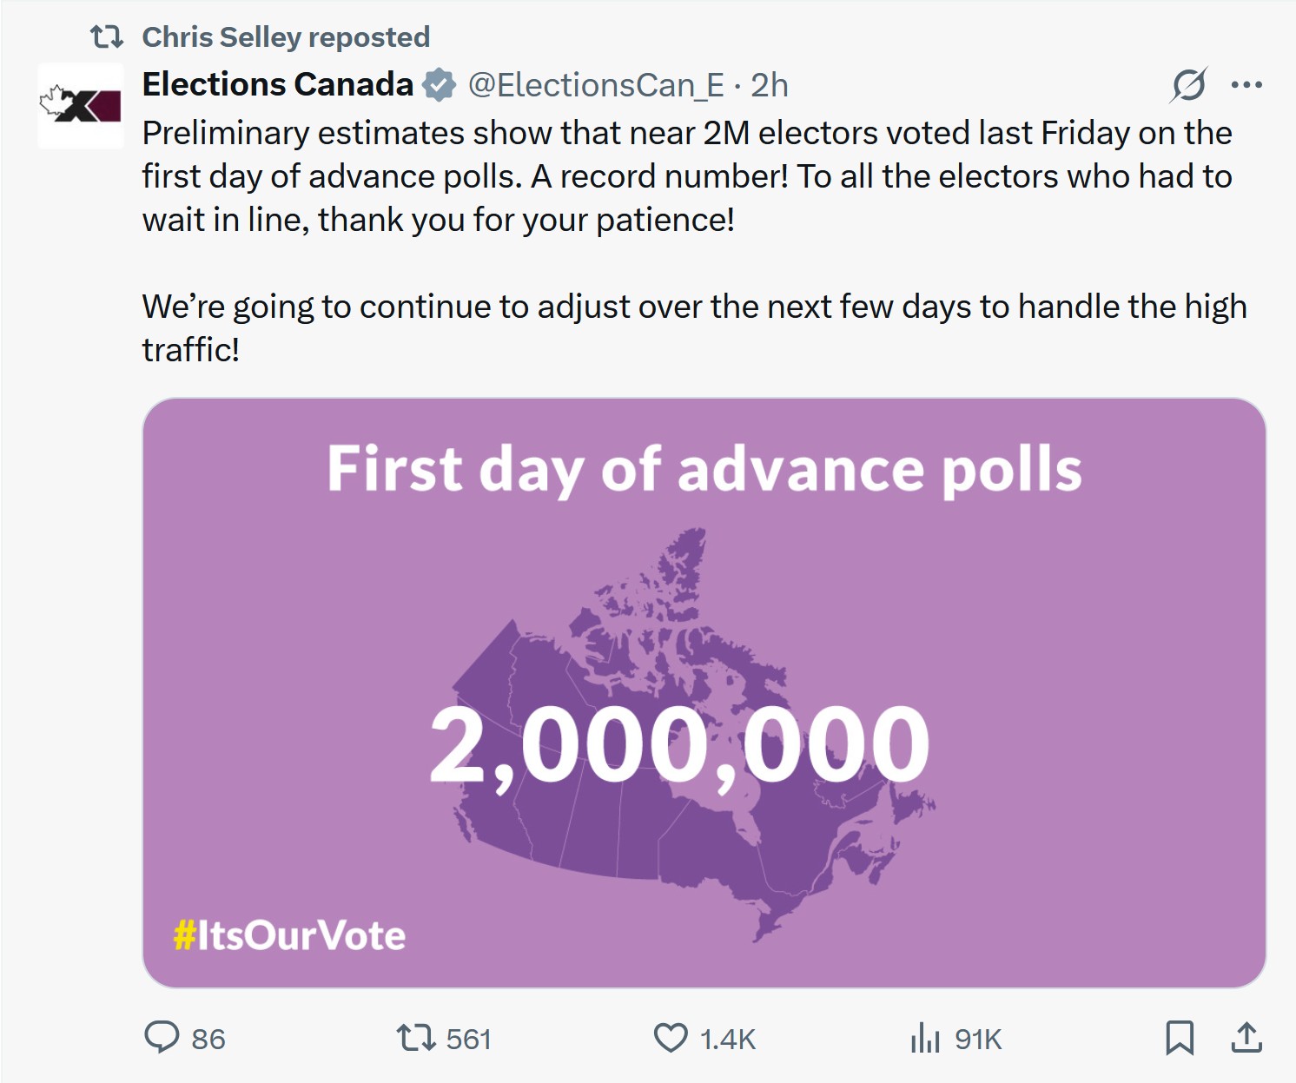
Task: Click the 1.4K likes count
Action: click(x=728, y=1039)
